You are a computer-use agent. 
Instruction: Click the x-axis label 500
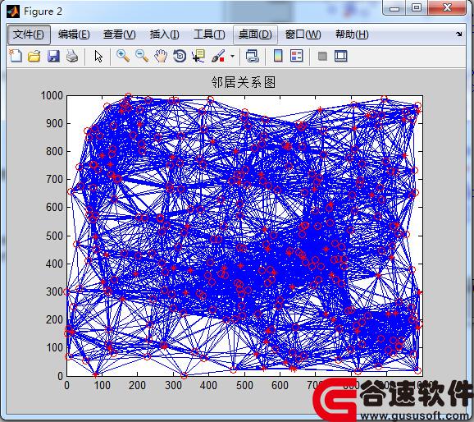[x=244, y=385]
